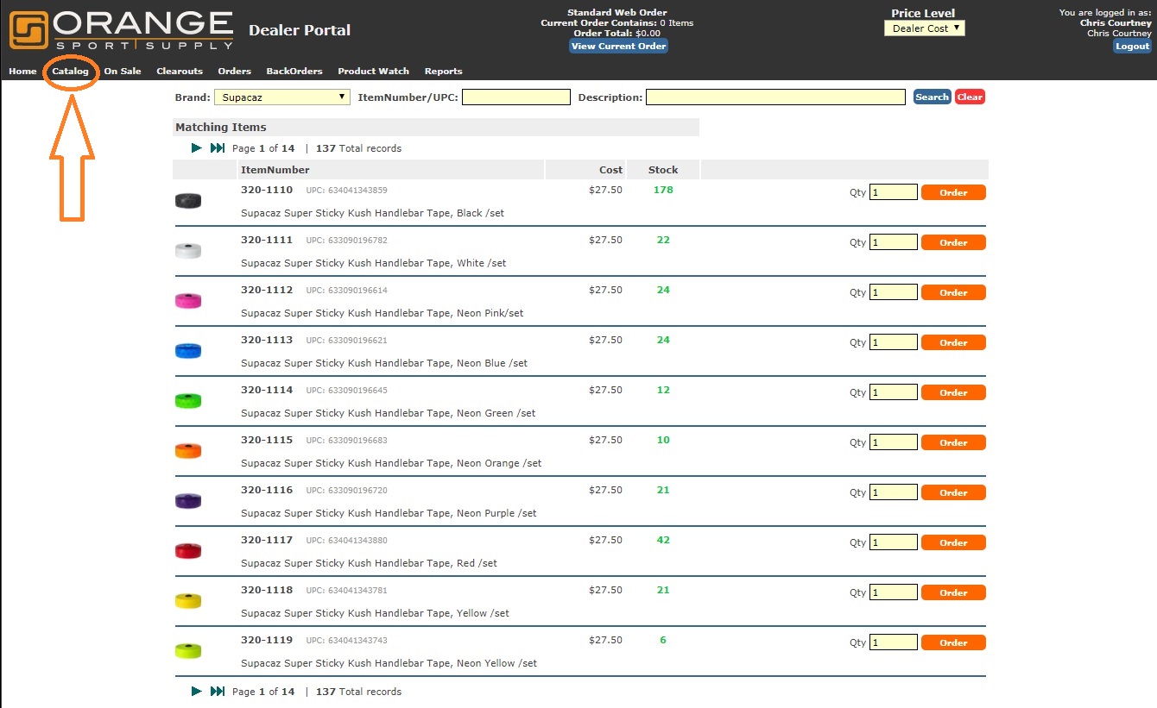This screenshot has width=1157, height=708.
Task: Select the Qty field for item 320-1114
Action: [x=894, y=392]
